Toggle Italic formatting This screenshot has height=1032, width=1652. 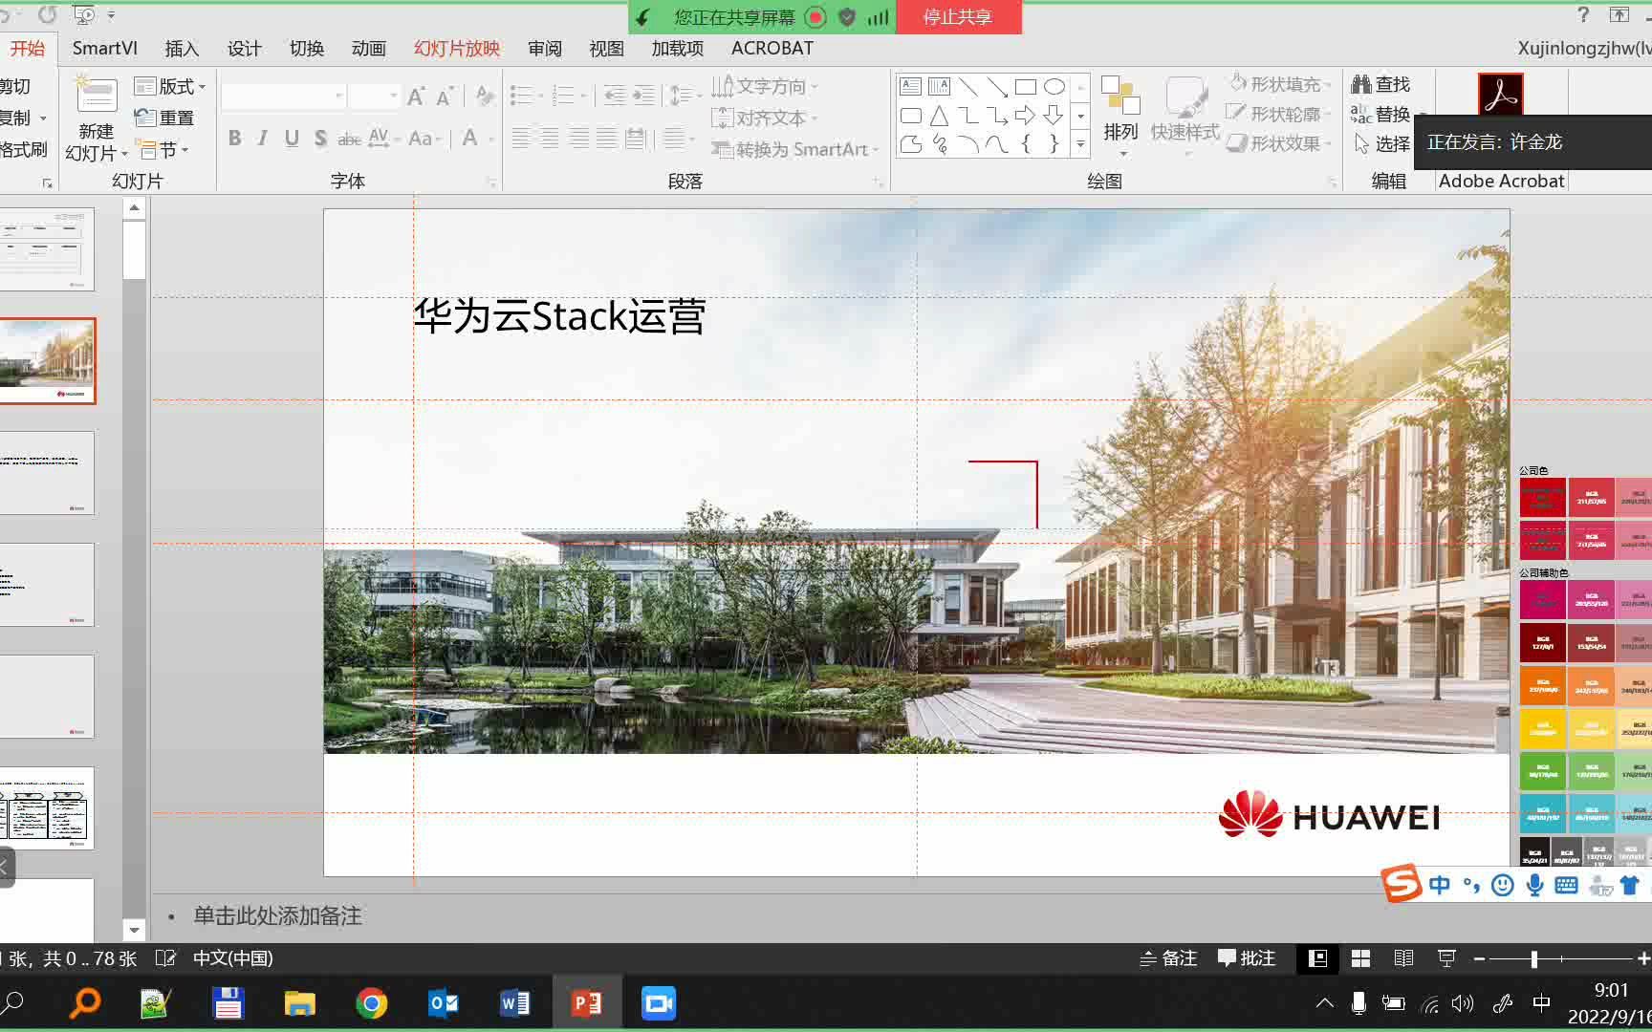(x=262, y=139)
